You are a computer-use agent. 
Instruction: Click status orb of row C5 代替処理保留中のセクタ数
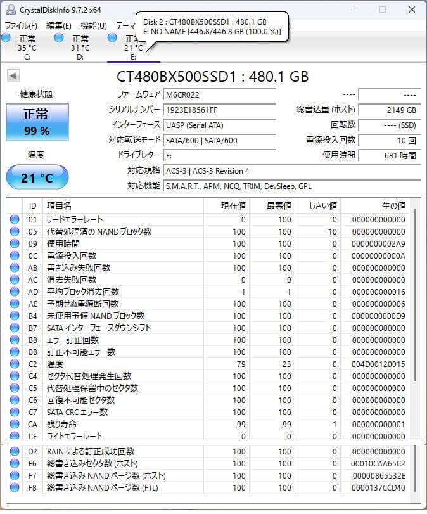(x=15, y=388)
